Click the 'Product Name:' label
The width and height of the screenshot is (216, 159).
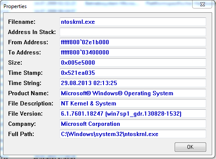click(x=29, y=93)
